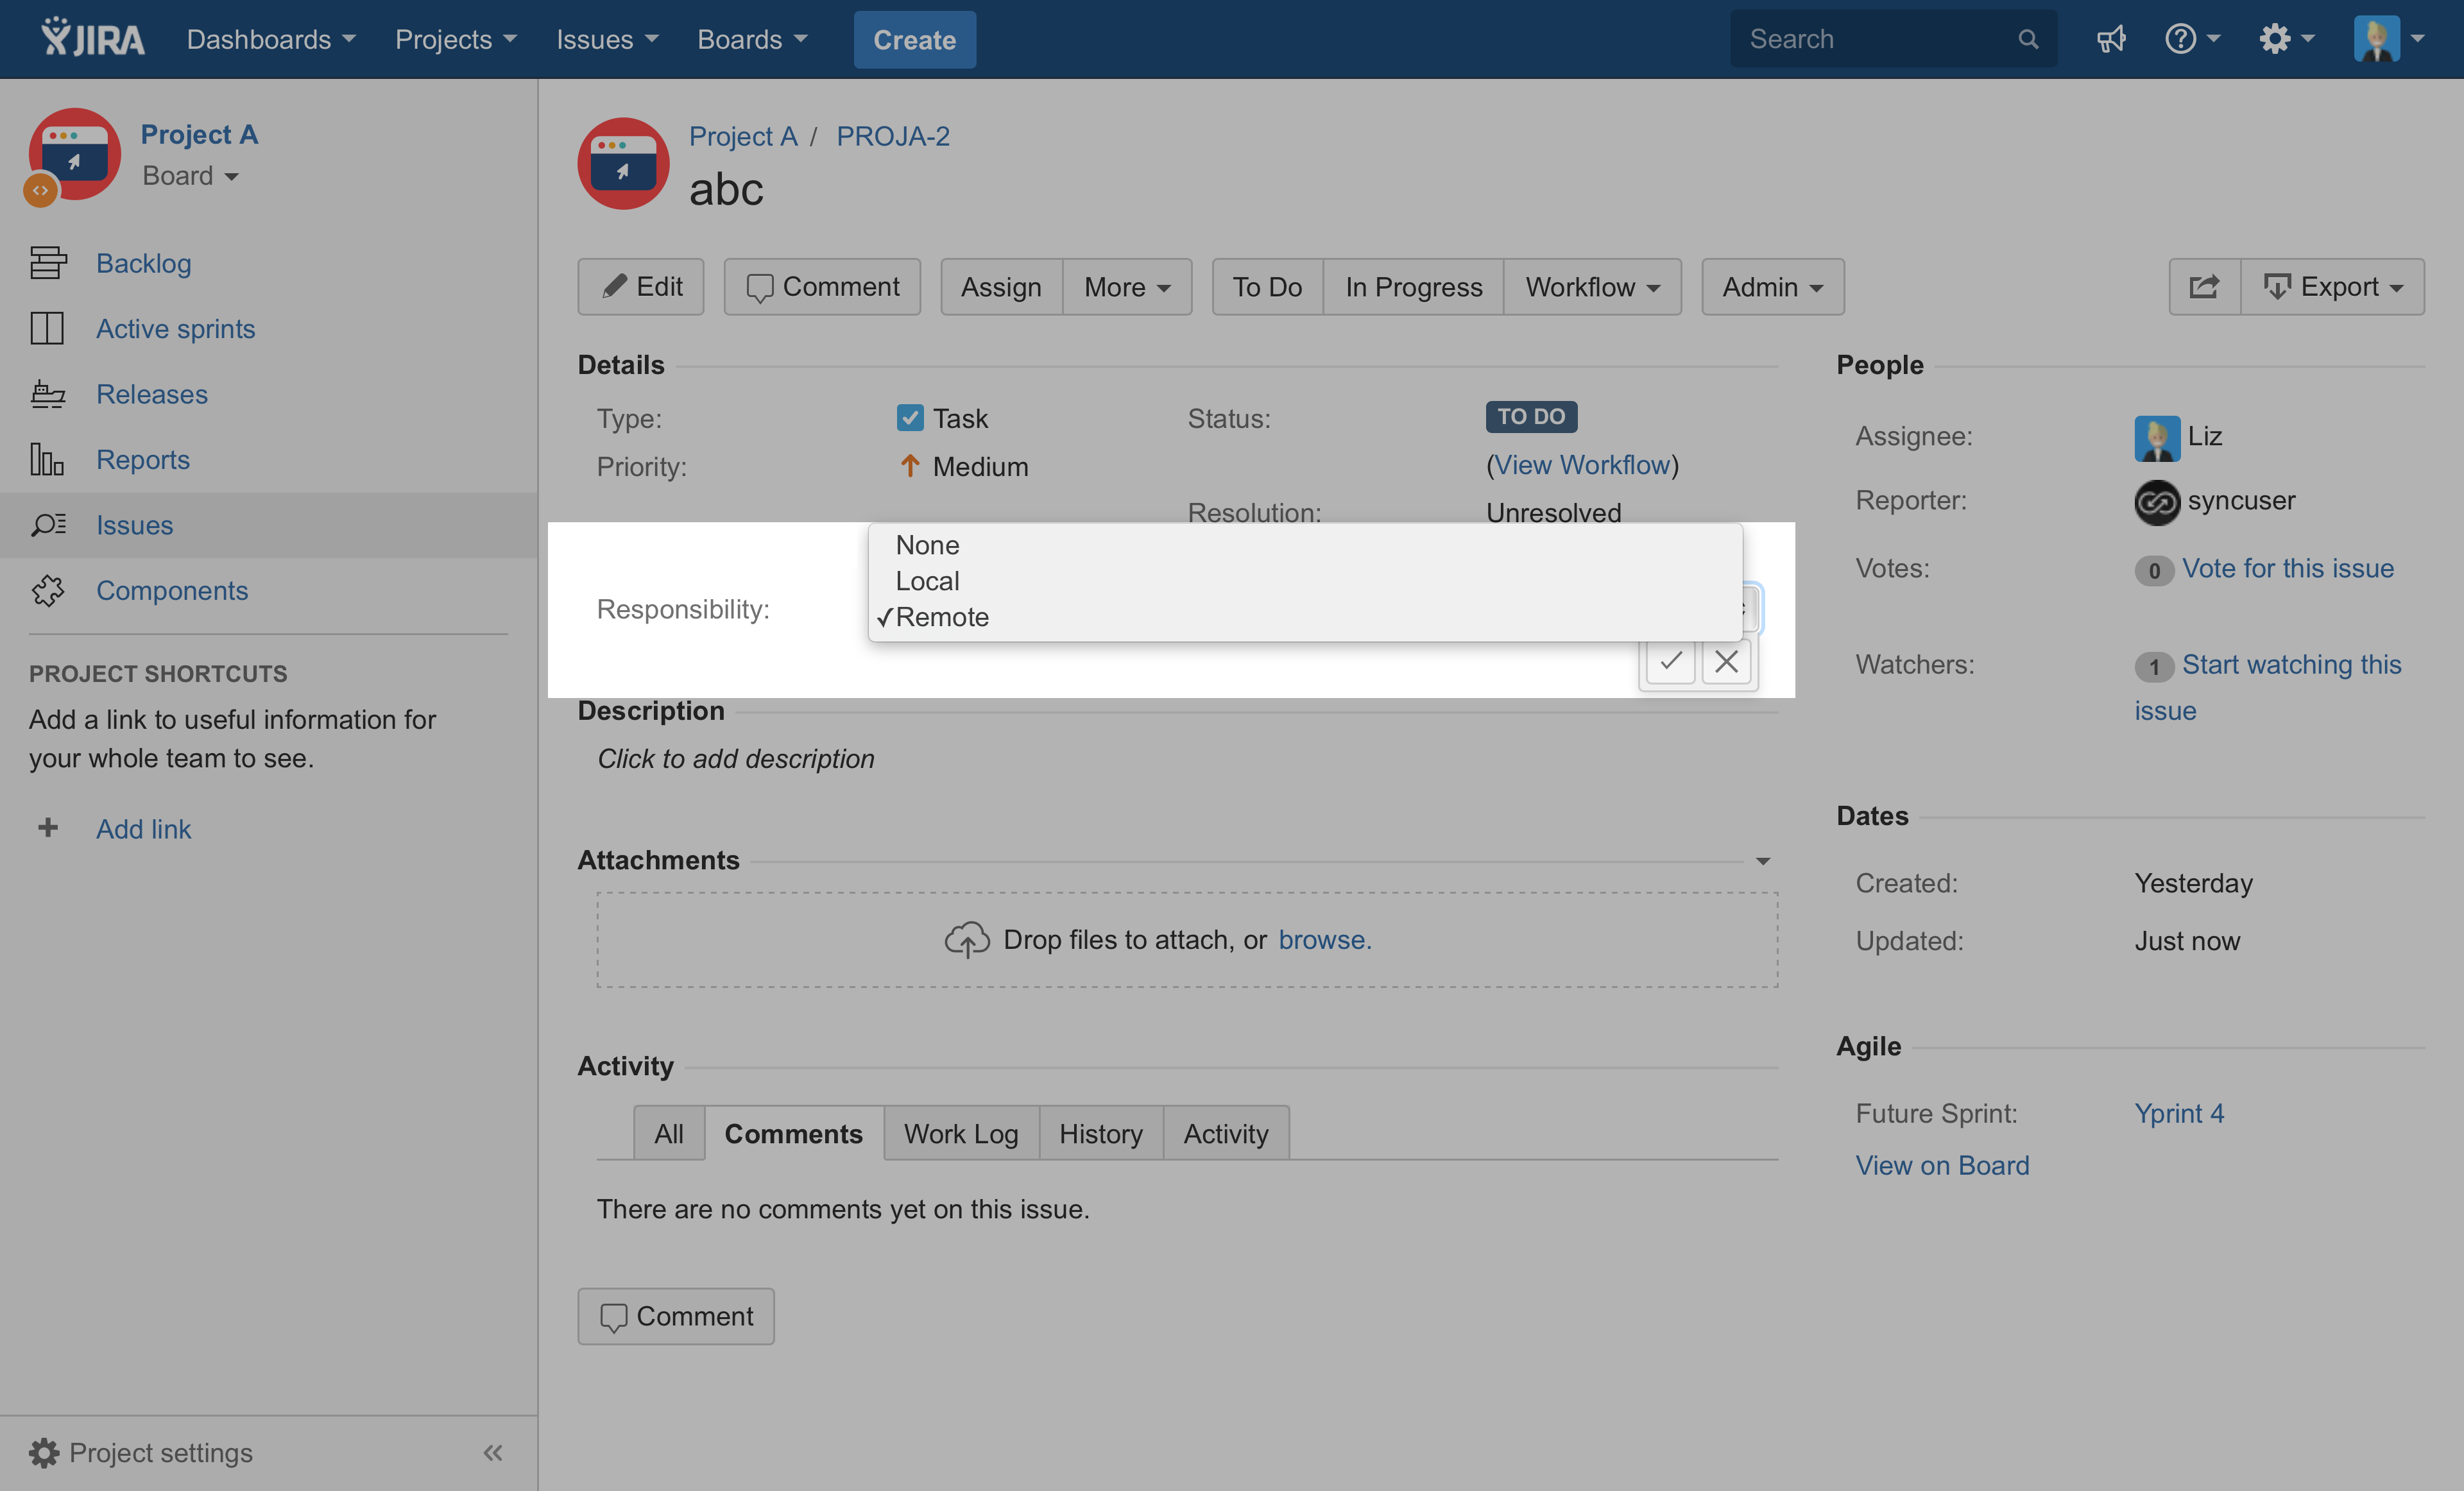Select None in Responsibility dropdown
The image size is (2464, 1491).
[x=927, y=545]
